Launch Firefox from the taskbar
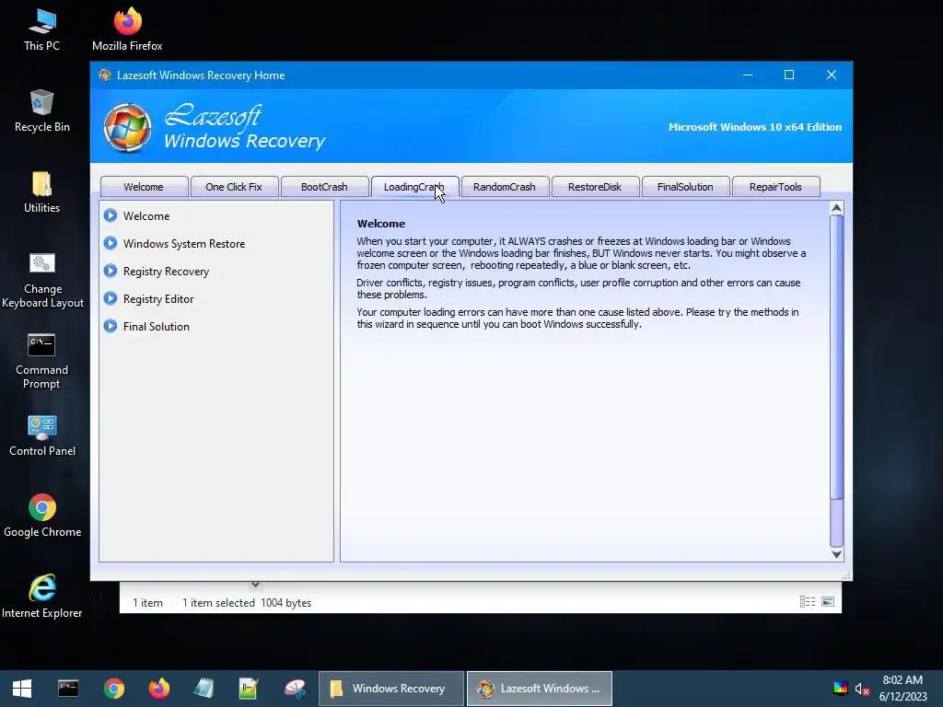The image size is (943, 707). click(158, 689)
